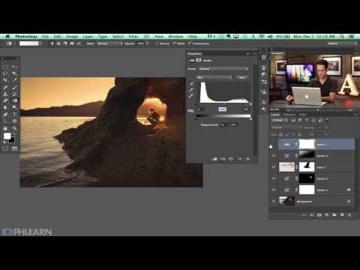Switch to the Channels tab

point(289,115)
